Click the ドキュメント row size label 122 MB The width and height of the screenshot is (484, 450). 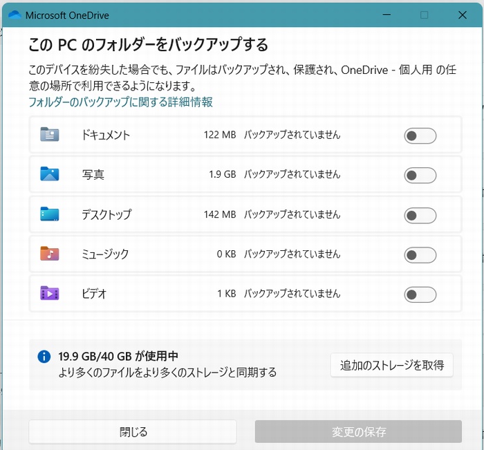(220, 135)
